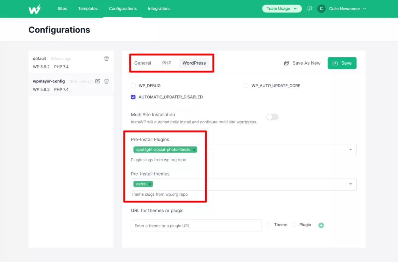Click the Pre-Install themes field area
Viewport: 398px width, 262px height.
[244, 184]
